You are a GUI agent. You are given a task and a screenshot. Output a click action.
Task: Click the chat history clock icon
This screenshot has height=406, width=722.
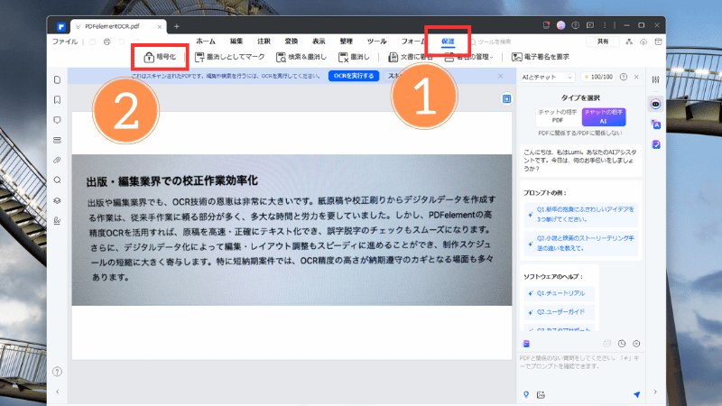[x=622, y=344]
